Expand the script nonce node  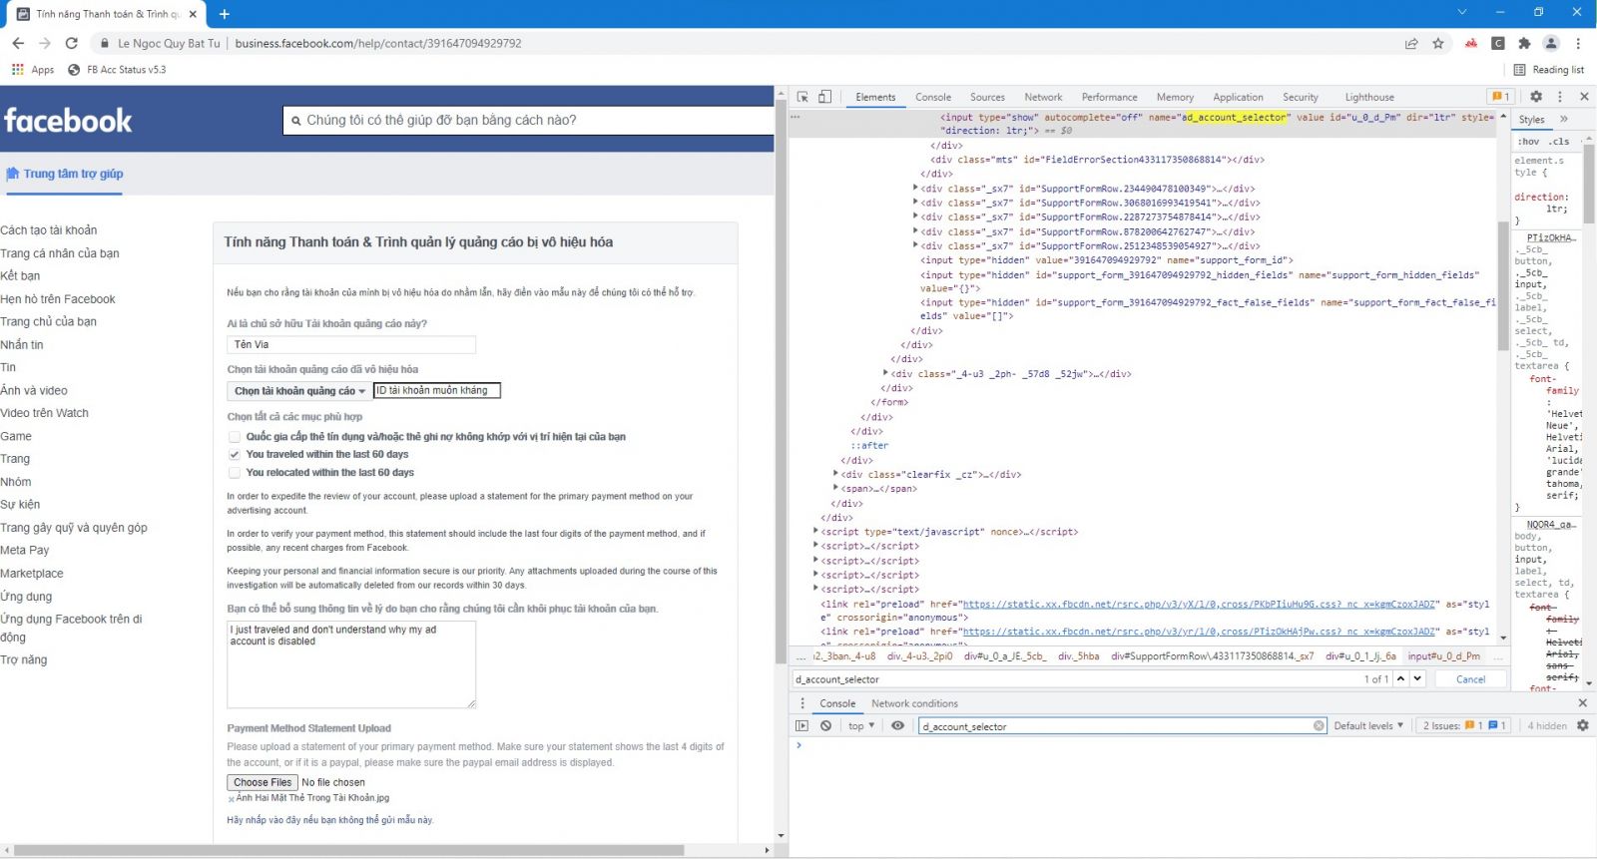816,532
